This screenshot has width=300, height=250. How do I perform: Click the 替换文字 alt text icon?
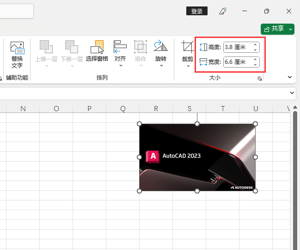pos(17,48)
